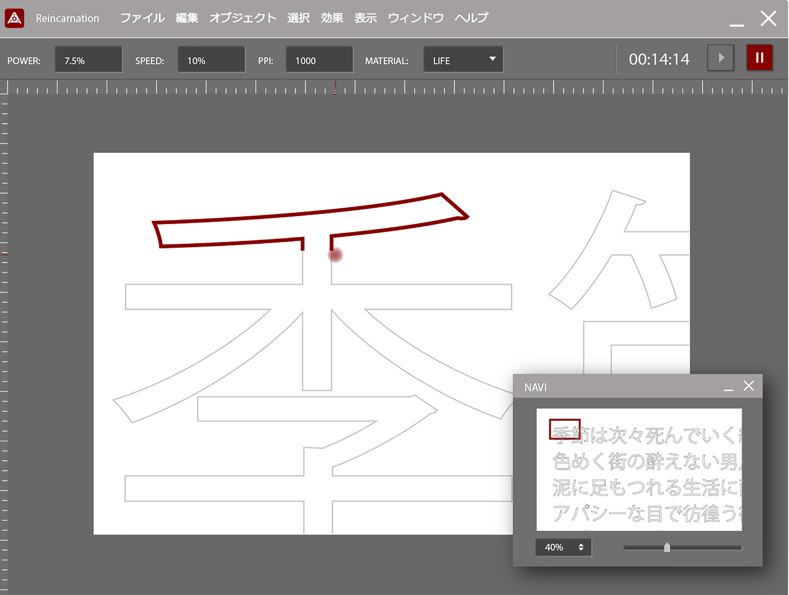Close the NAVI panel
Screen dimensions: 789x595
pos(748,386)
